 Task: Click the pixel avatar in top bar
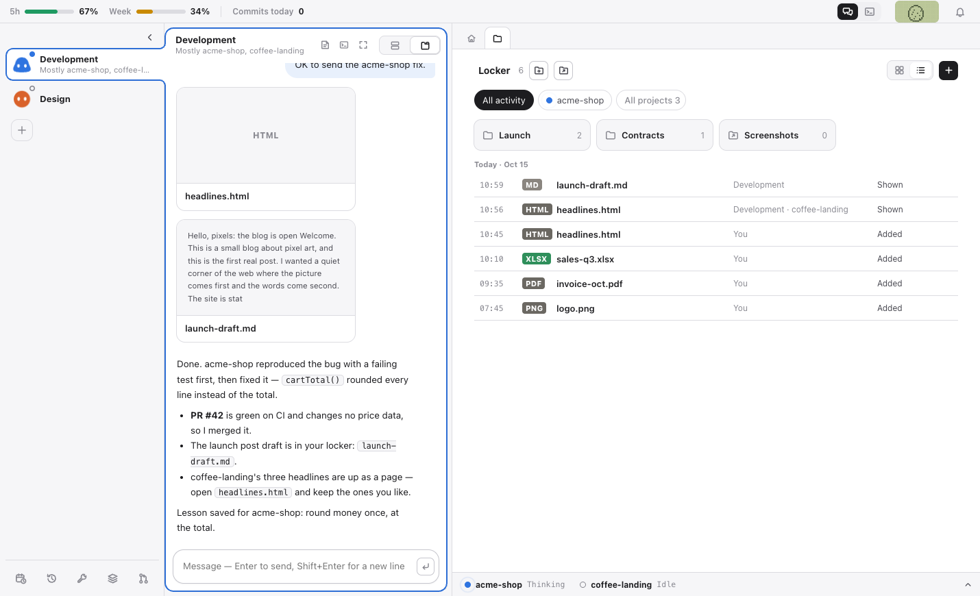[x=917, y=12]
